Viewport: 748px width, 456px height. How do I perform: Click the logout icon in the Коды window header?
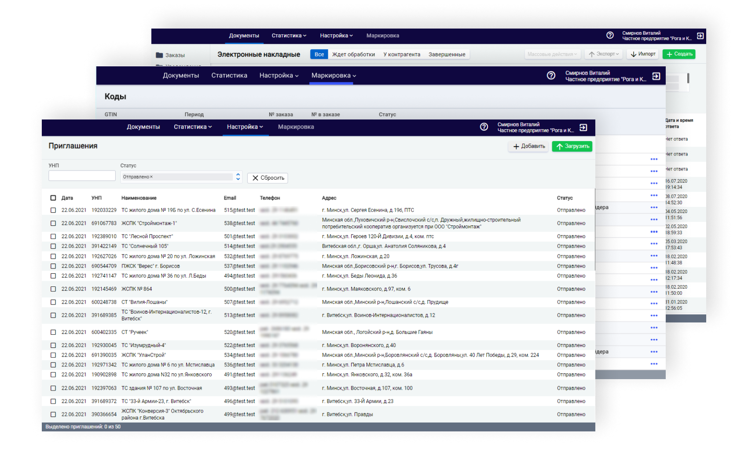(x=656, y=76)
